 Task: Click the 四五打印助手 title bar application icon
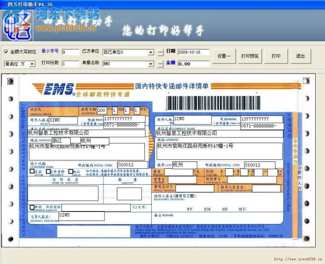(4, 4)
